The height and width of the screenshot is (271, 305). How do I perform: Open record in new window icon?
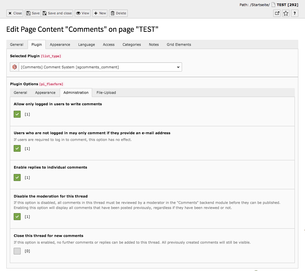pos(277,13)
